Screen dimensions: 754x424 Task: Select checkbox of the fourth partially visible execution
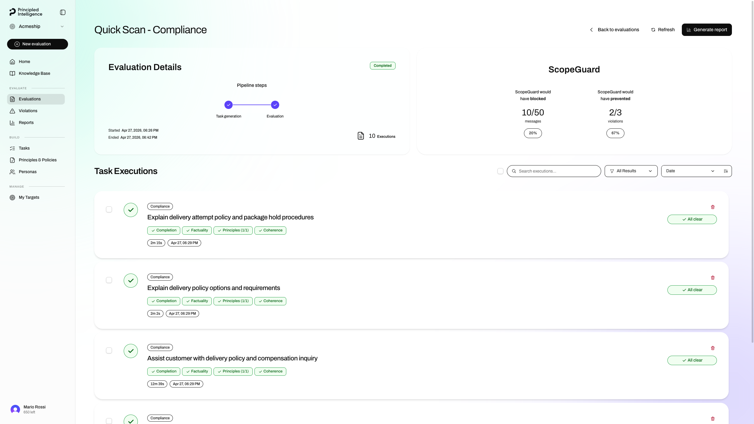(109, 421)
